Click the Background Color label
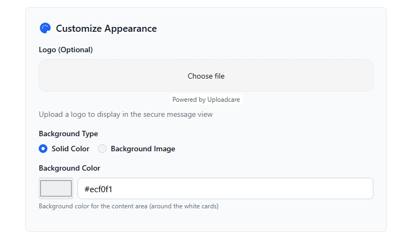 point(69,168)
